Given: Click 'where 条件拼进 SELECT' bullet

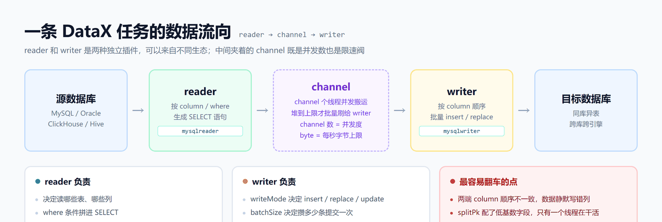Looking at the screenshot, I should (81, 213).
